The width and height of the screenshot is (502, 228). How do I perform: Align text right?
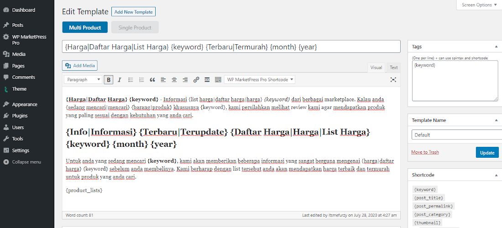[x=185, y=80]
